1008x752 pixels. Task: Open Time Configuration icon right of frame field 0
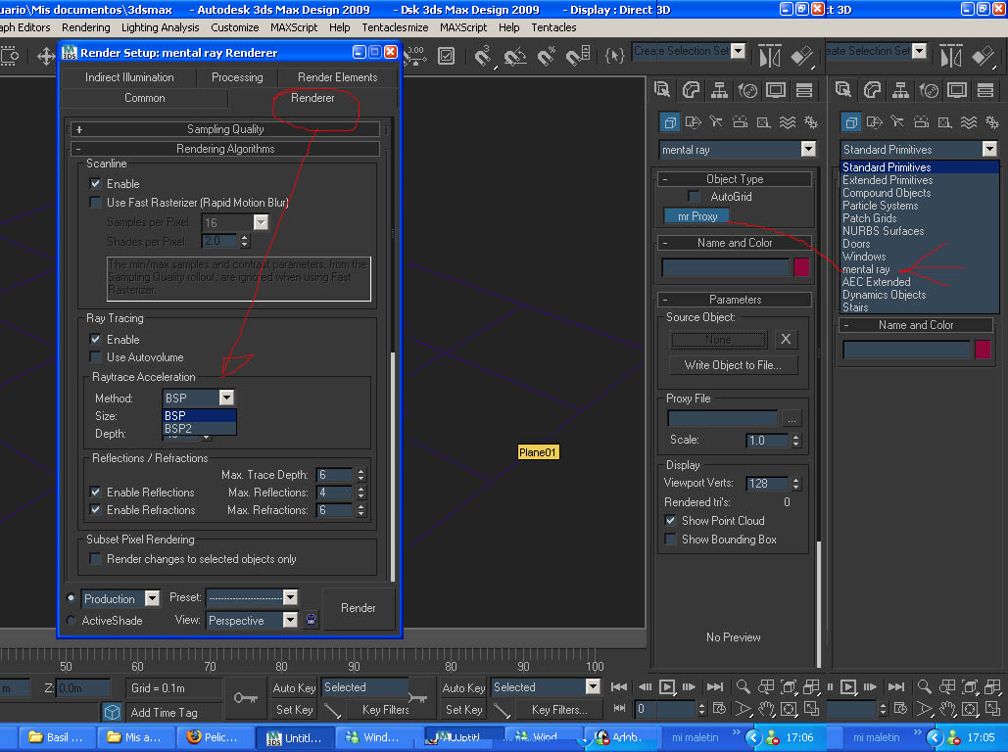coord(720,709)
